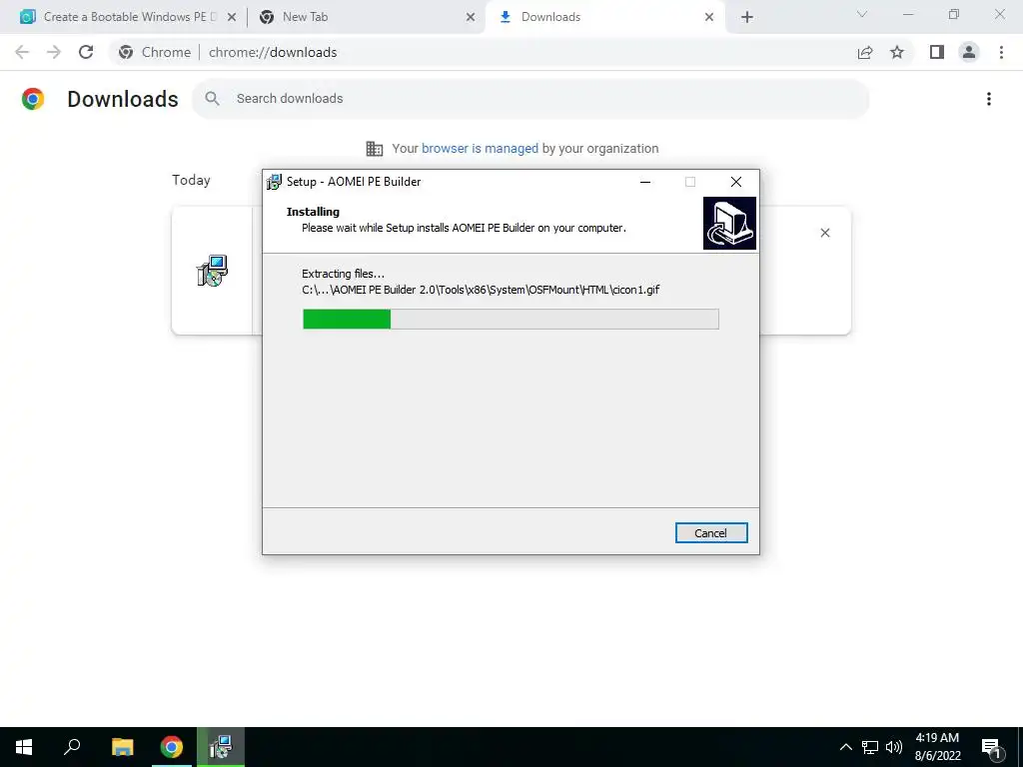Click the 'Extracting files...' status text
This screenshot has width=1023, height=767.
point(344,274)
